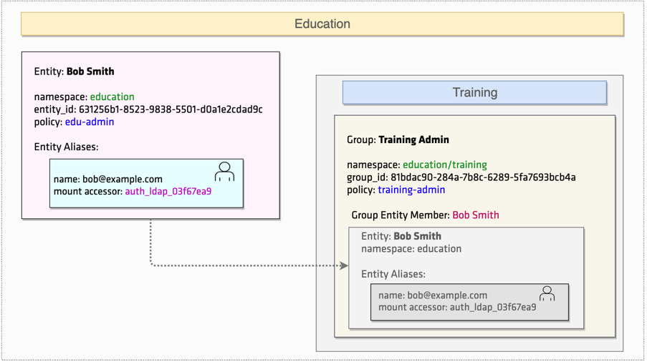Click bob@example.com name in the gray box

click(447, 295)
